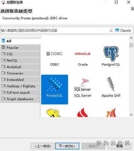Viewport: 134px width, 151px height.
Task: Click the Next (下一步) button
Action: pyautogui.click(x=67, y=146)
